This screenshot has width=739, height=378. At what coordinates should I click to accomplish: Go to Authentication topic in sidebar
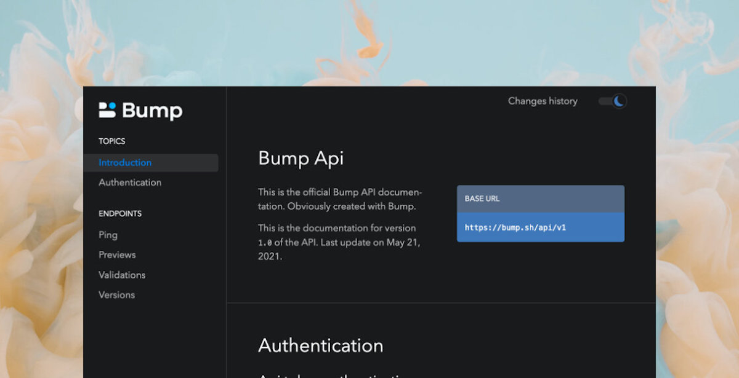point(130,183)
